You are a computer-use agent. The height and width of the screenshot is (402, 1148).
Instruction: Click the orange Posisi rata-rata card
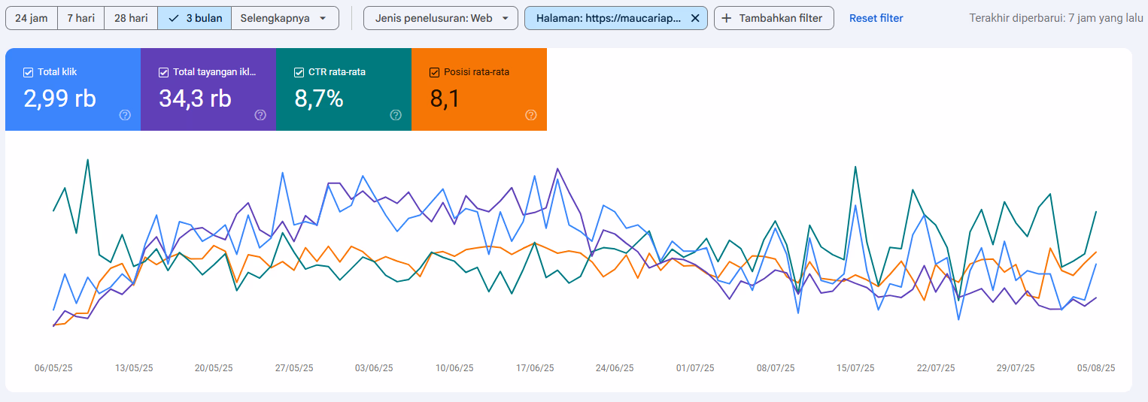tap(479, 89)
